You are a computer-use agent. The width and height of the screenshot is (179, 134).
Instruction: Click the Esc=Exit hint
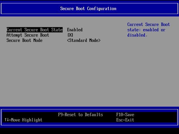pyautogui.click(x=125, y=120)
